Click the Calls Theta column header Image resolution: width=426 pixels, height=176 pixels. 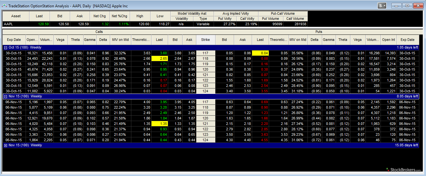pyautogui.click(x=75, y=40)
